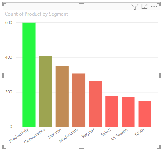Select the Youth segment bar
The width and height of the screenshot is (163, 151).
[x=145, y=114]
